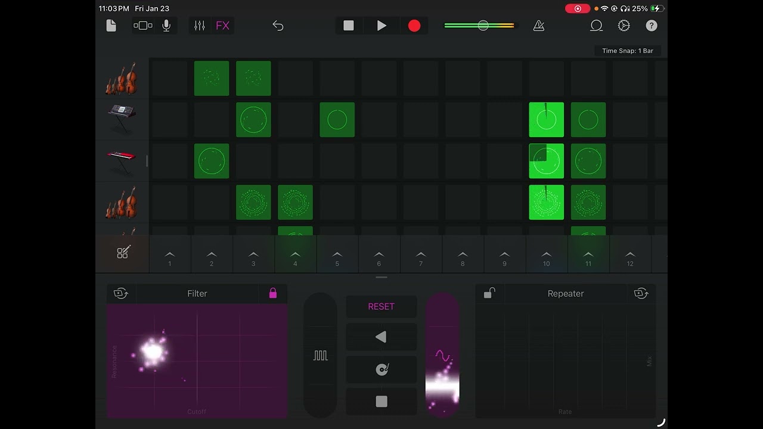
Task: Trigger column 7
Action: coord(421,257)
